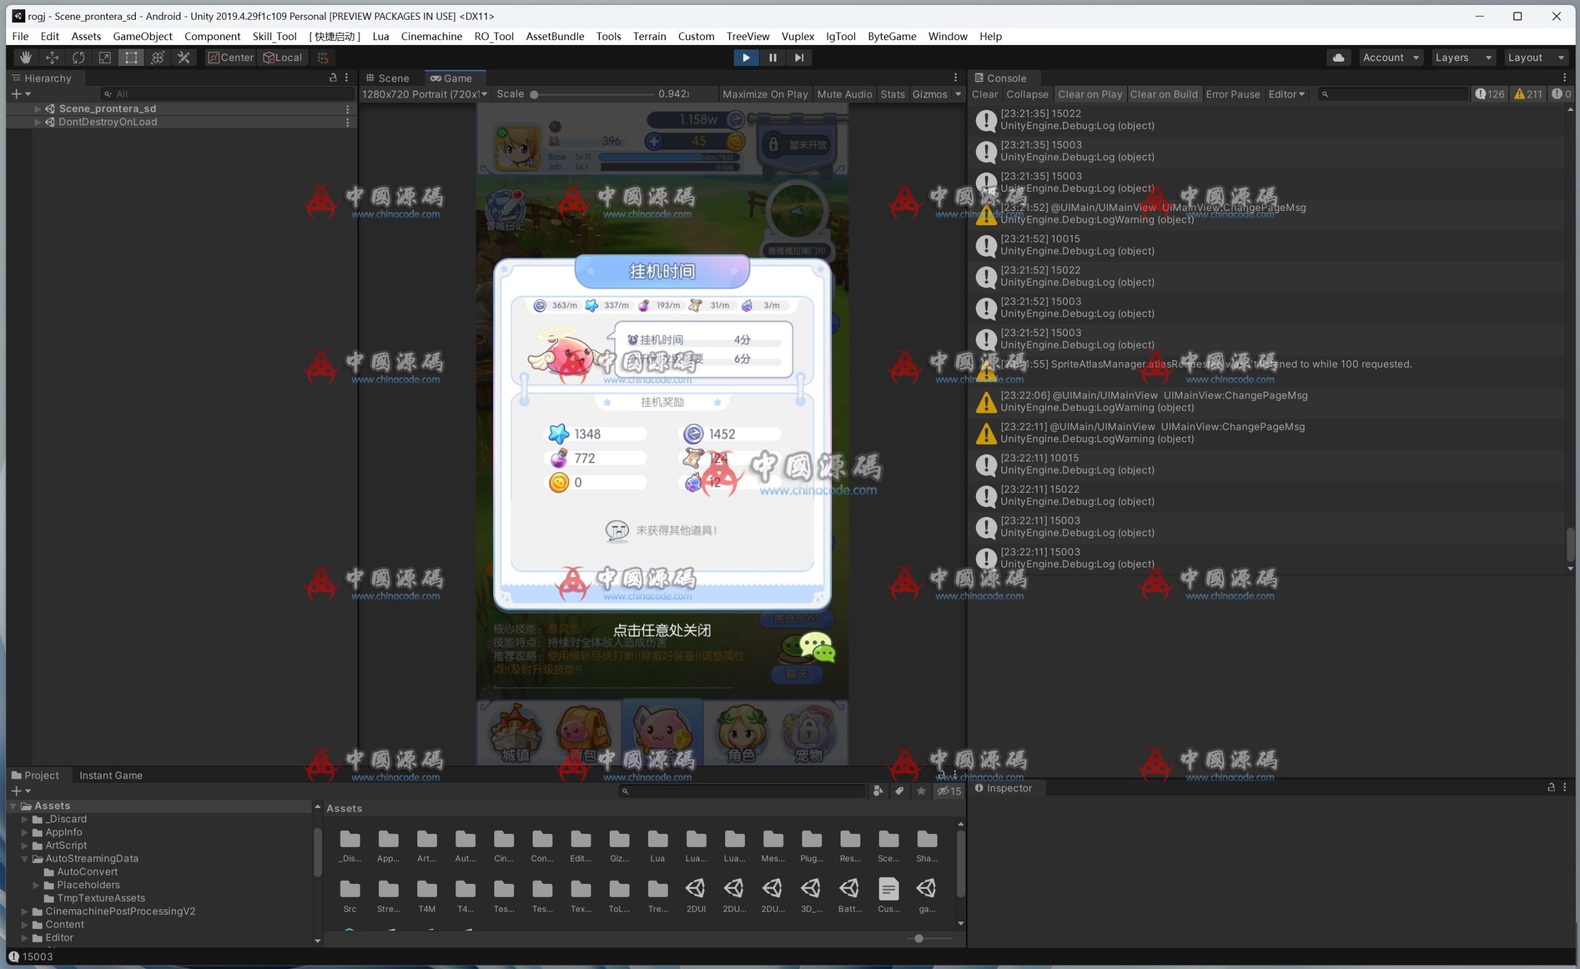Screen dimensions: 1580x969
Task: Toggle Mute Audio in Game view
Action: pos(844,94)
